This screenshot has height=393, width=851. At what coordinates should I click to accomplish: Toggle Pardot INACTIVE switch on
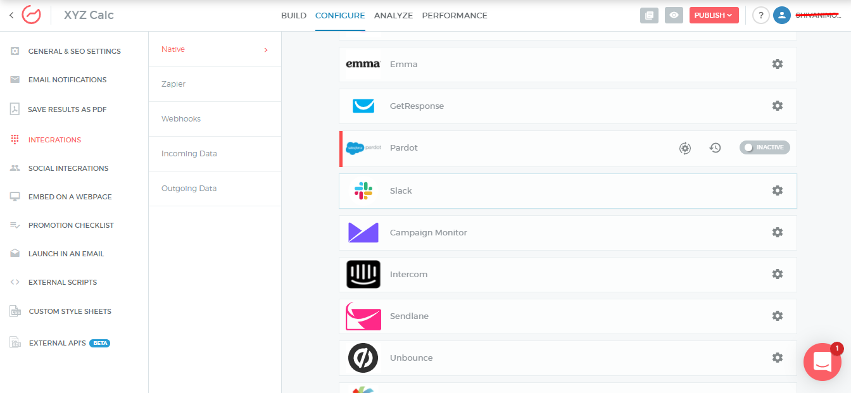[x=764, y=147]
